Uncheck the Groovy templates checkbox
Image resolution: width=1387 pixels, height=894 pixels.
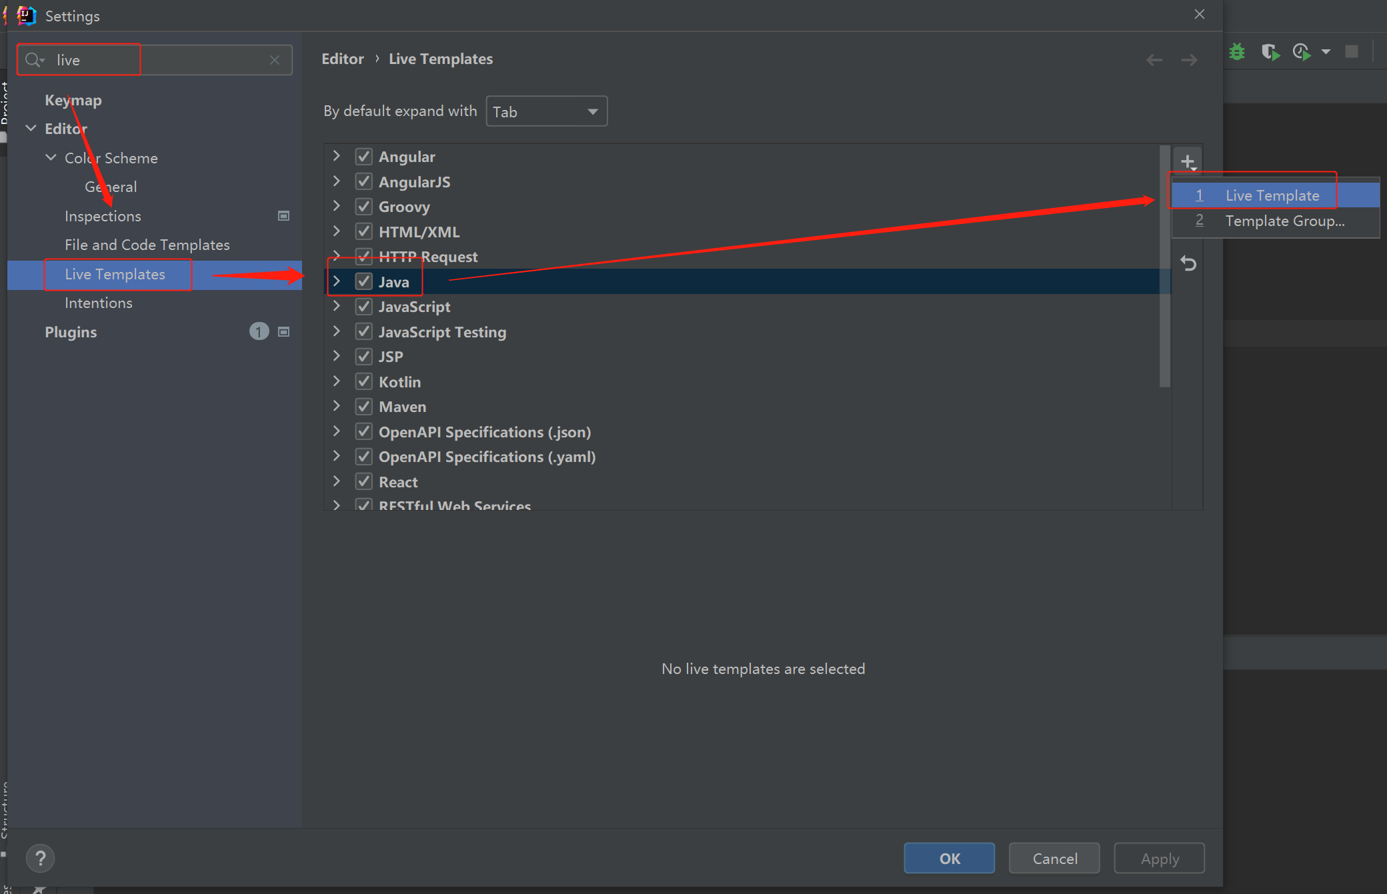[363, 207]
